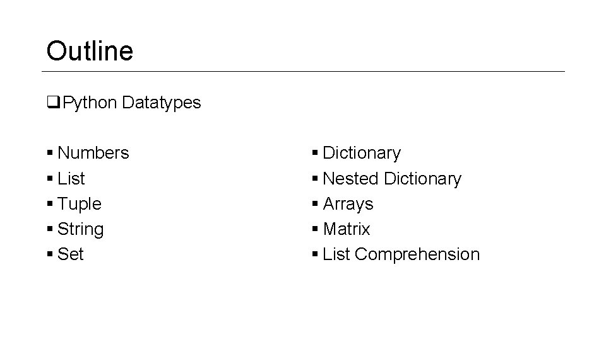Click the List bullet item
The width and height of the screenshot is (606, 340).
(71, 178)
